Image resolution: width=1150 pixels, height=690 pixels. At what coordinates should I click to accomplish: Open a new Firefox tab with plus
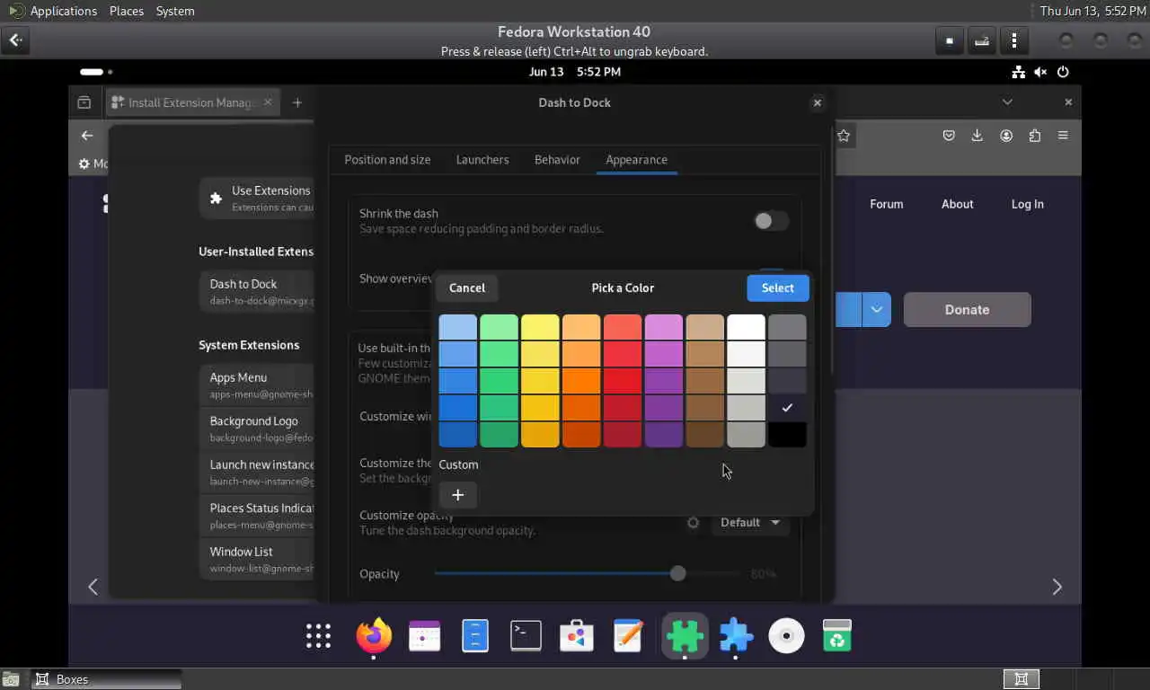[297, 102]
